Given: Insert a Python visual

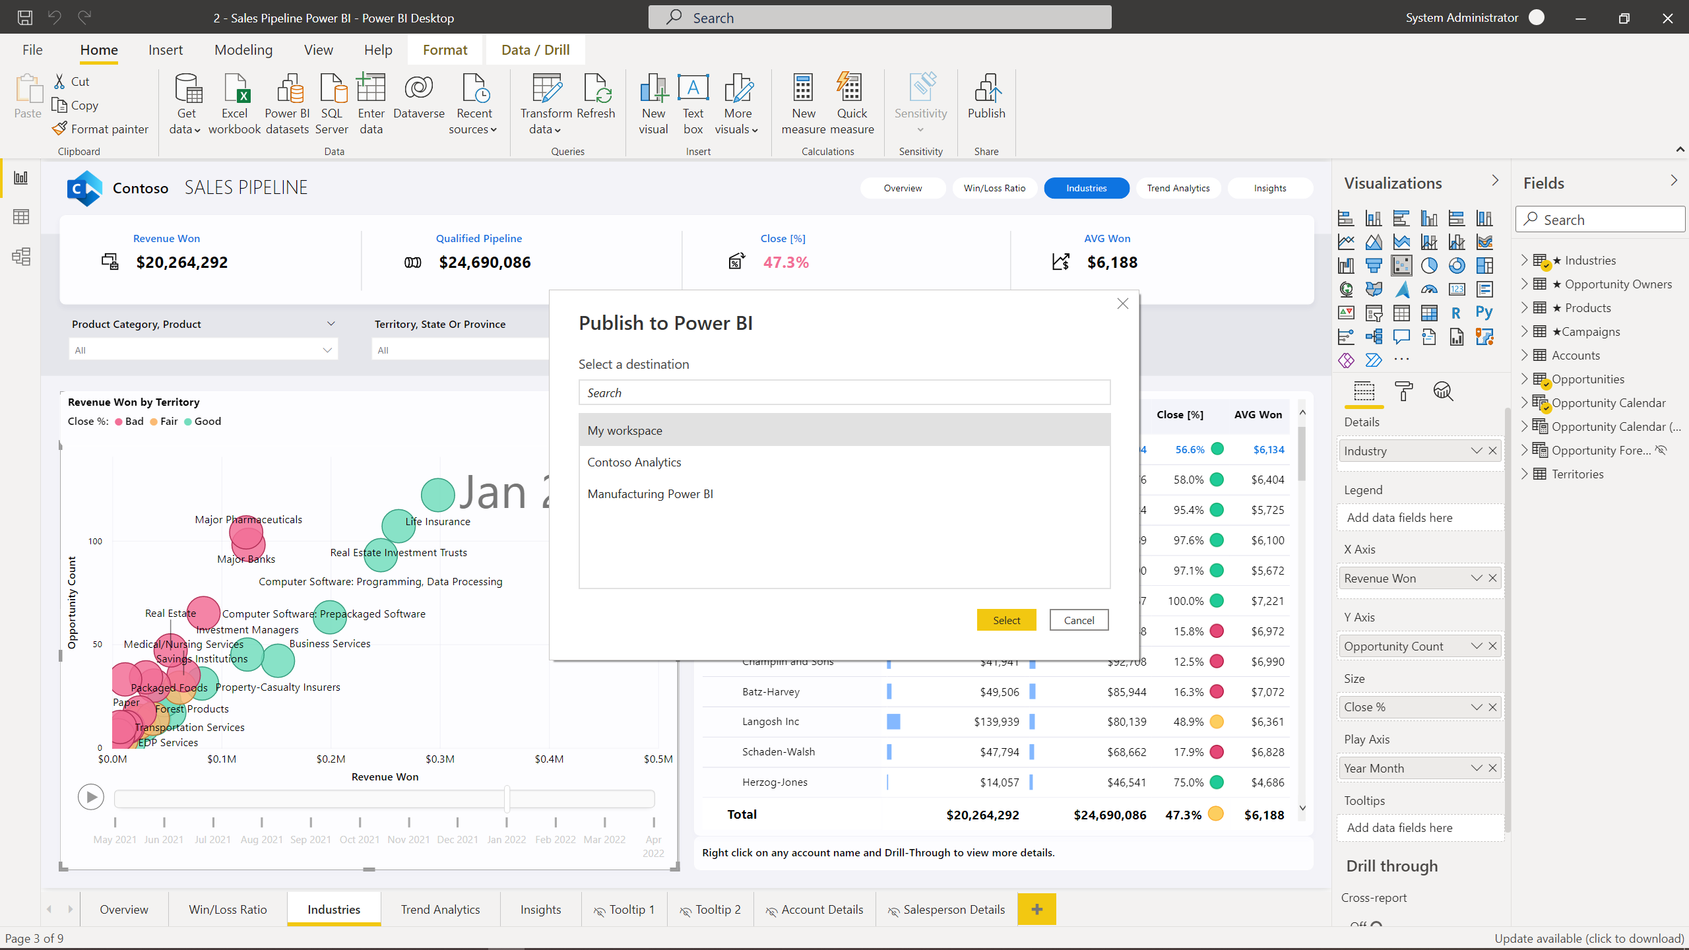Looking at the screenshot, I should pyautogui.click(x=1485, y=313).
